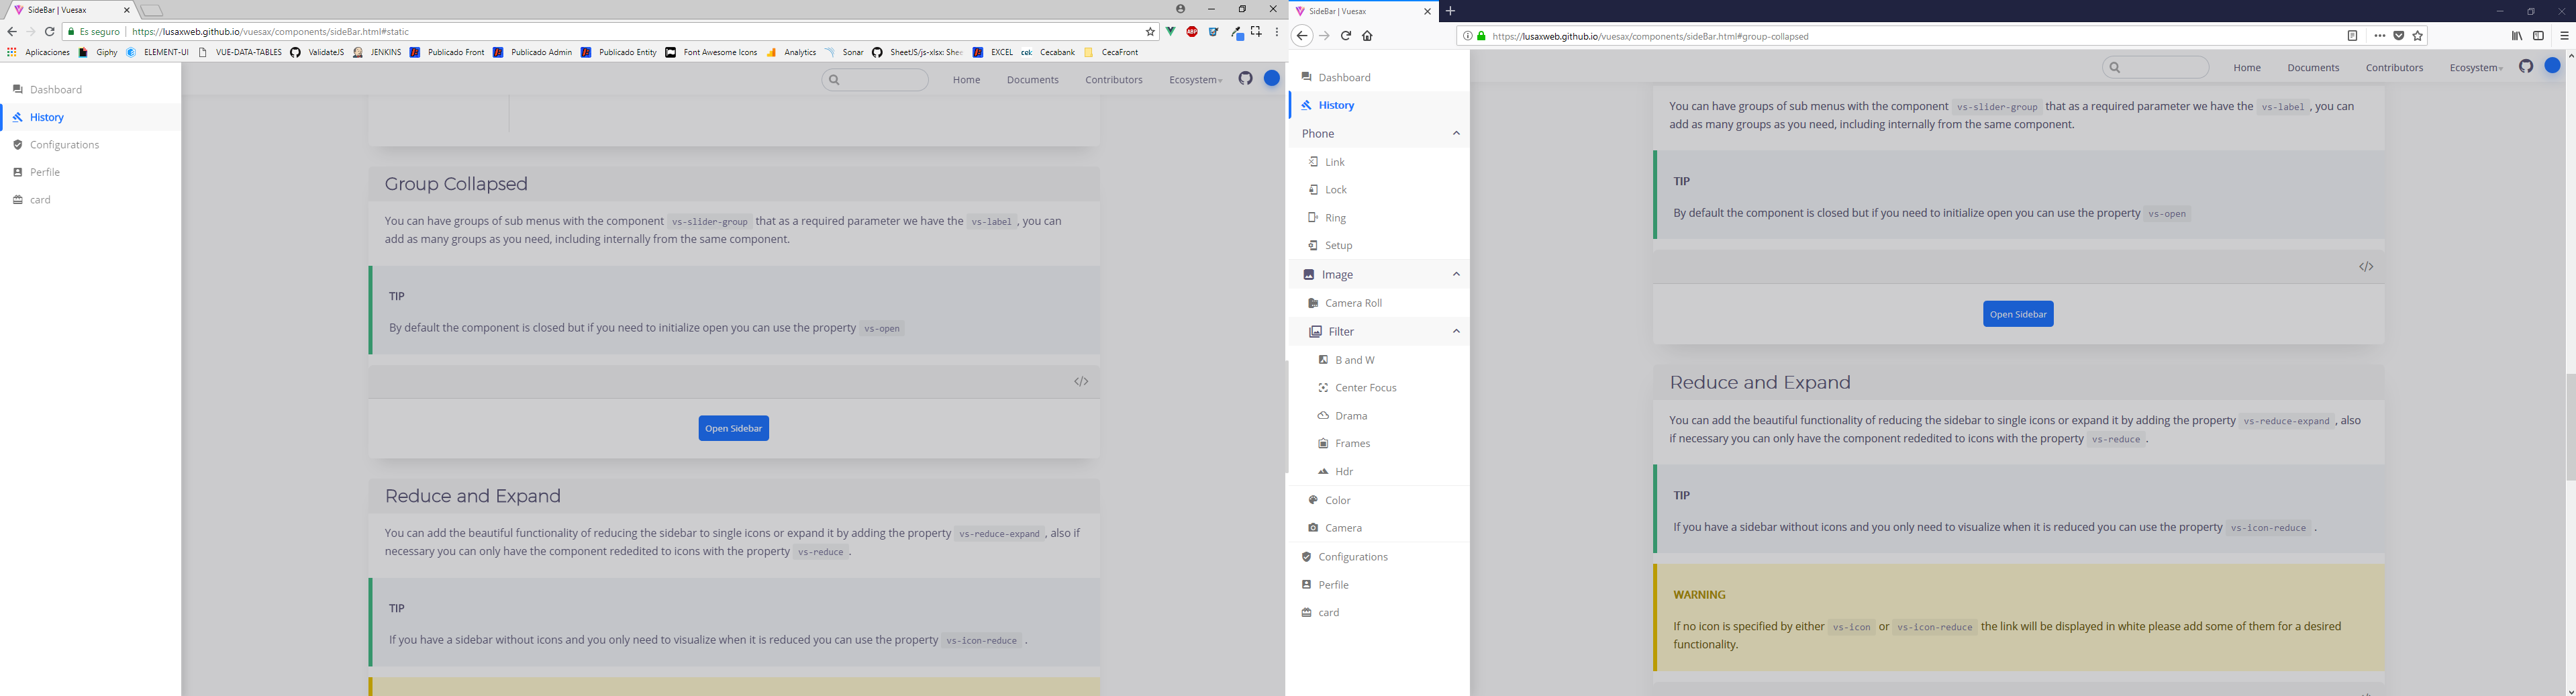This screenshot has height=696, width=2576.
Task: Toggle the bookmark star in Firefox
Action: (x=2419, y=35)
